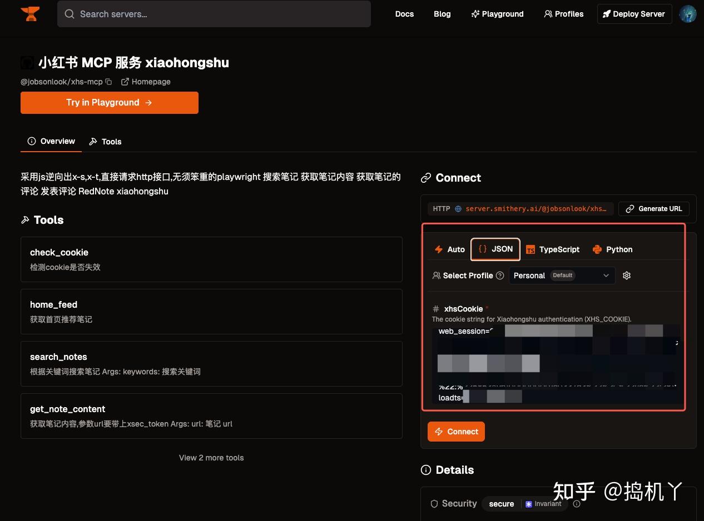The width and height of the screenshot is (704, 521).
Task: Click the Security info icon
Action: point(577,504)
